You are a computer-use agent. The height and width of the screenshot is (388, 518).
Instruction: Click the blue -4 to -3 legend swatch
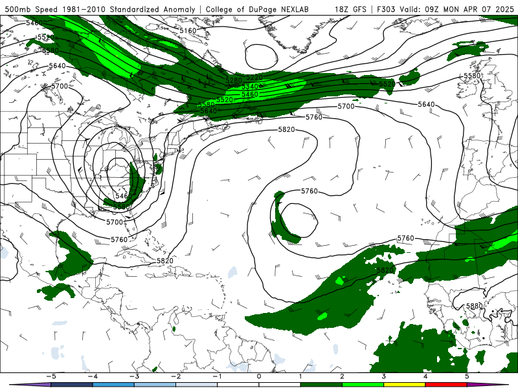(113, 385)
